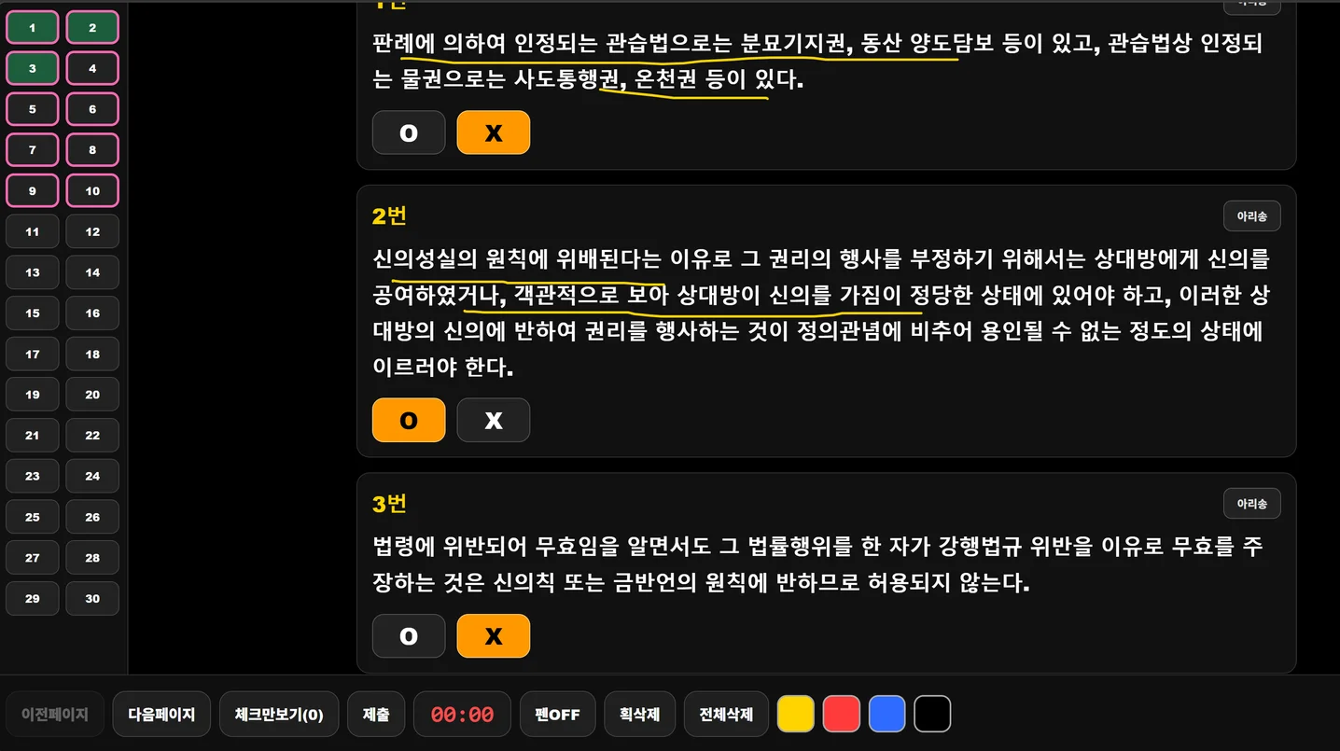The height and width of the screenshot is (751, 1340).
Task: Navigate to question 11 in the grid
Action: click(33, 231)
